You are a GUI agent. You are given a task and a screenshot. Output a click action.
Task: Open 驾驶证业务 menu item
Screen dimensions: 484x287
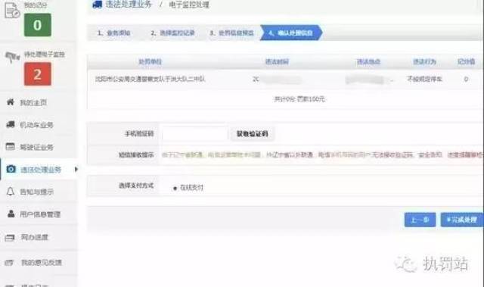click(x=36, y=147)
